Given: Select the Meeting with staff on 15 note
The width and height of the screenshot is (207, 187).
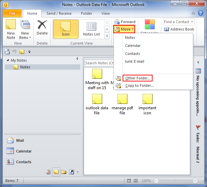Looking at the screenshot, I should (x=97, y=79).
